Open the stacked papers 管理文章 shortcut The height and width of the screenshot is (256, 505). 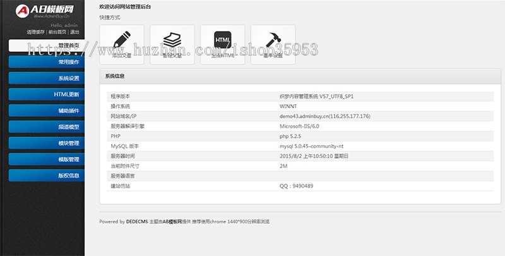(x=172, y=44)
